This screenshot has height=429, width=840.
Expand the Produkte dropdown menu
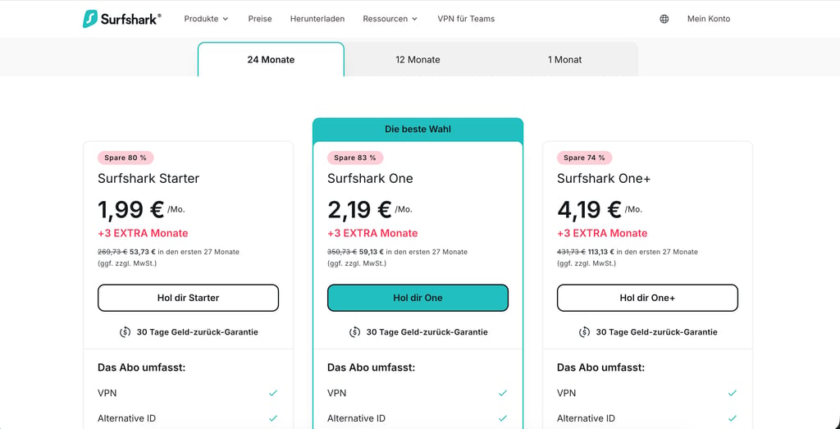(x=206, y=19)
